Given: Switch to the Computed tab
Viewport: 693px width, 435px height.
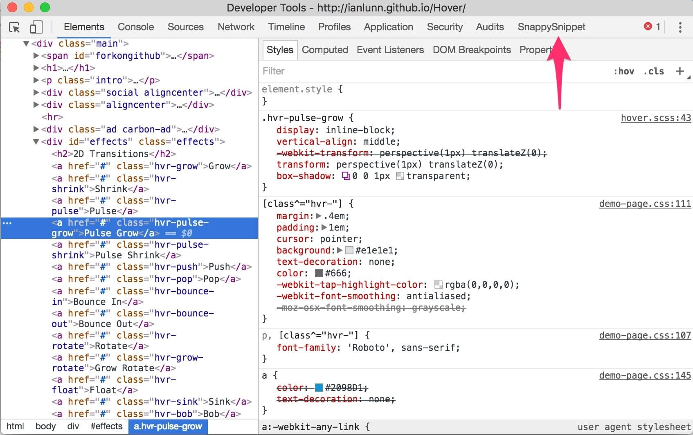Looking at the screenshot, I should pos(324,49).
